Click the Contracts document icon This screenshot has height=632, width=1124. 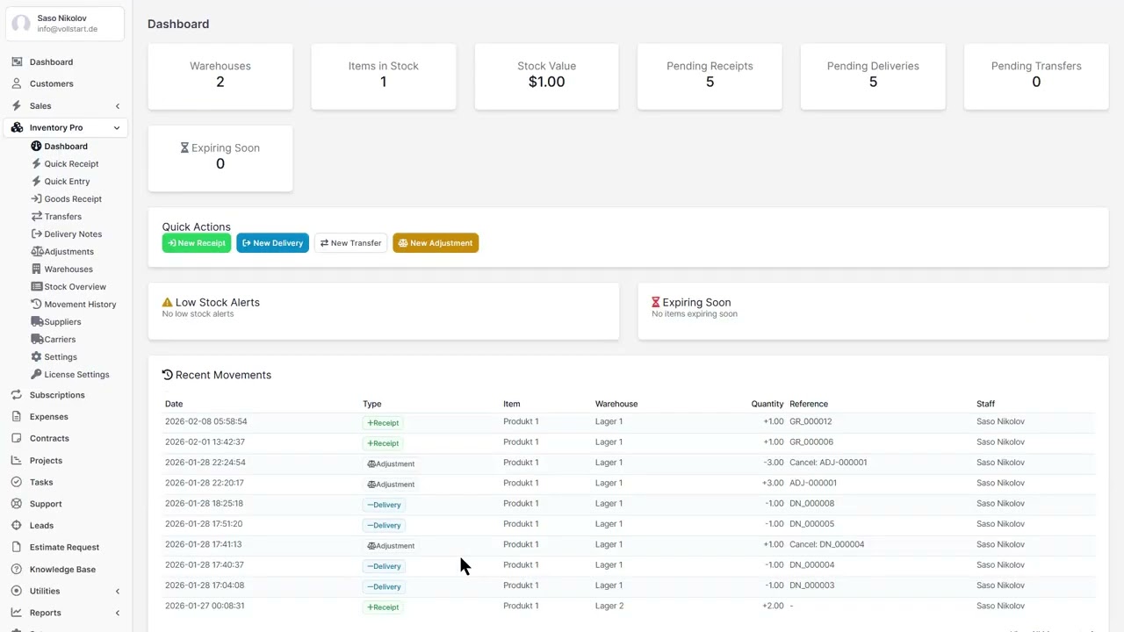tap(17, 439)
